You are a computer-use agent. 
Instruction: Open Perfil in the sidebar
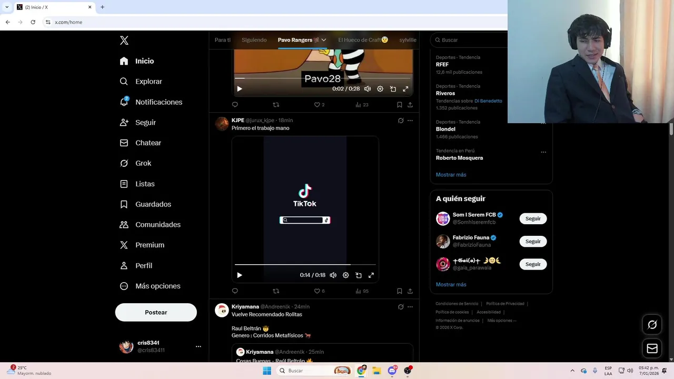pos(136,265)
